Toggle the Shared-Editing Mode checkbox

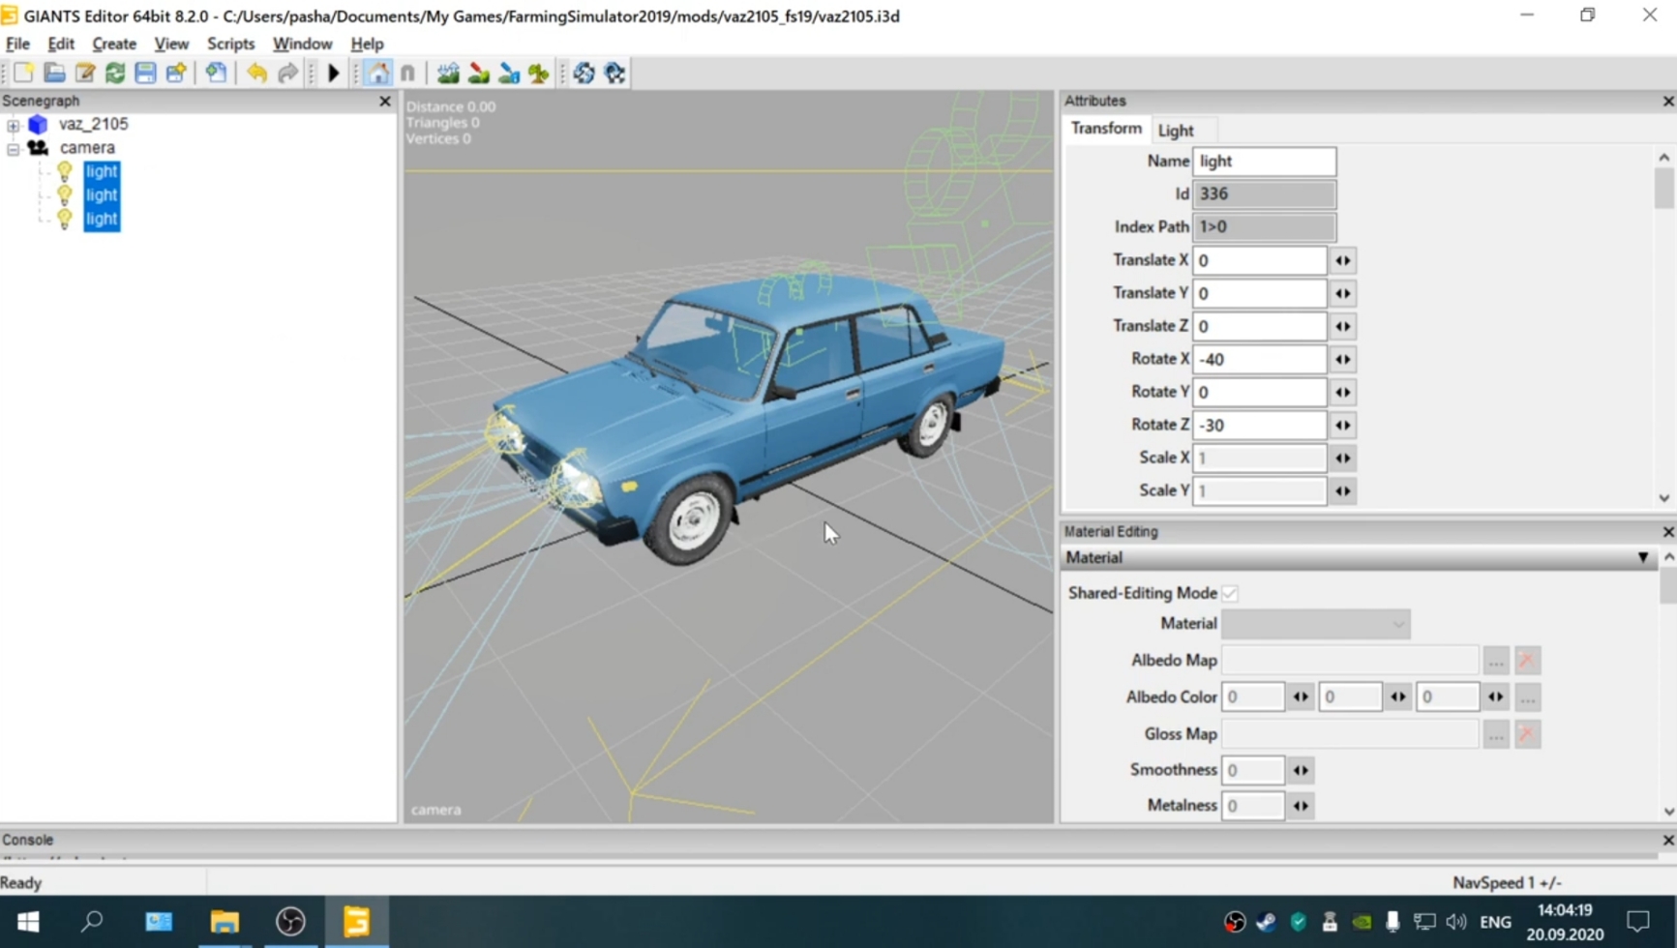(x=1230, y=593)
